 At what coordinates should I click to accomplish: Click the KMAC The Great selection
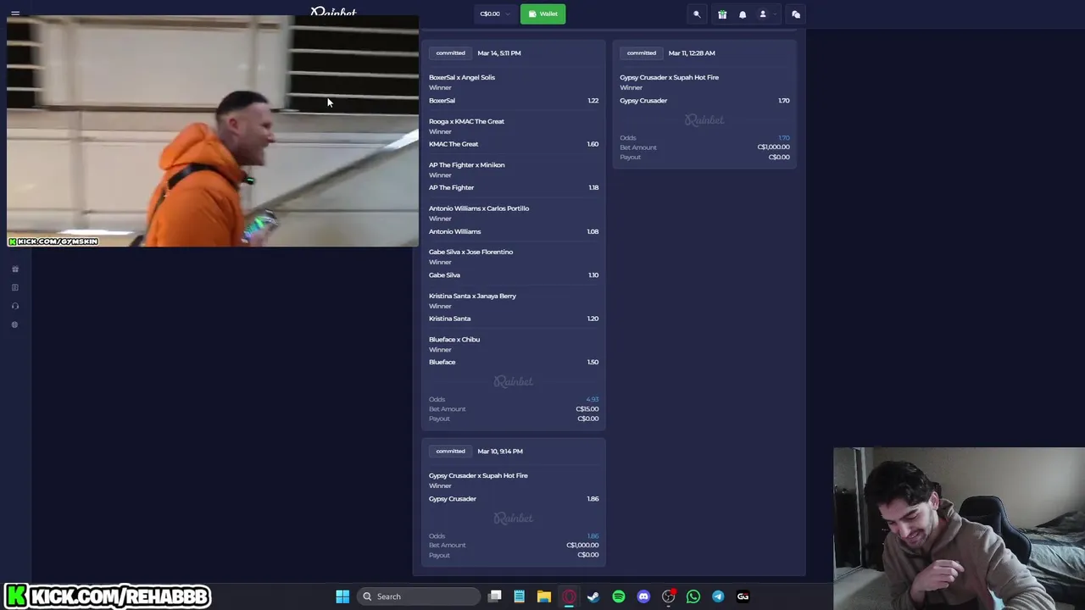click(453, 144)
